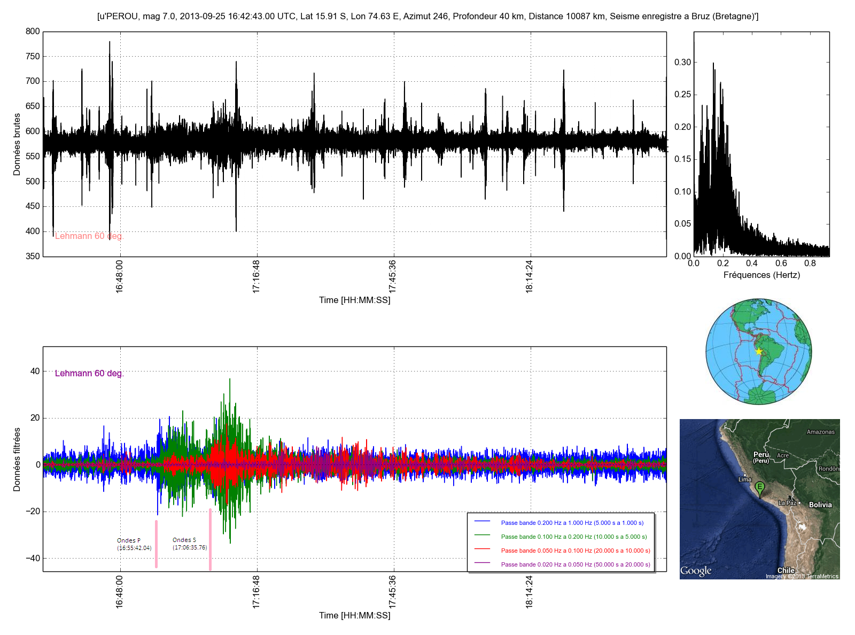
Task: Select the green legend line for 0.100-0.200 Hz
Action: (482, 535)
